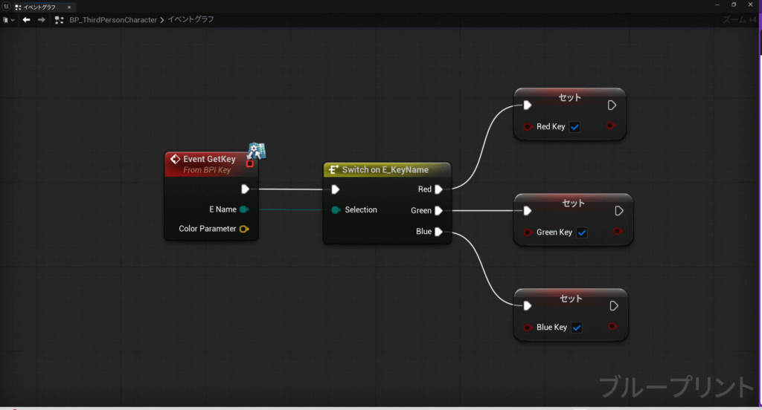762x410 pixels.
Task: Click the Blue execution output pin
Action: pos(438,232)
